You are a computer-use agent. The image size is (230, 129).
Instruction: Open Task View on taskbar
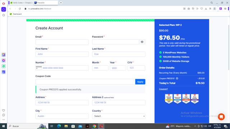pyautogui.click(x=52, y=126)
